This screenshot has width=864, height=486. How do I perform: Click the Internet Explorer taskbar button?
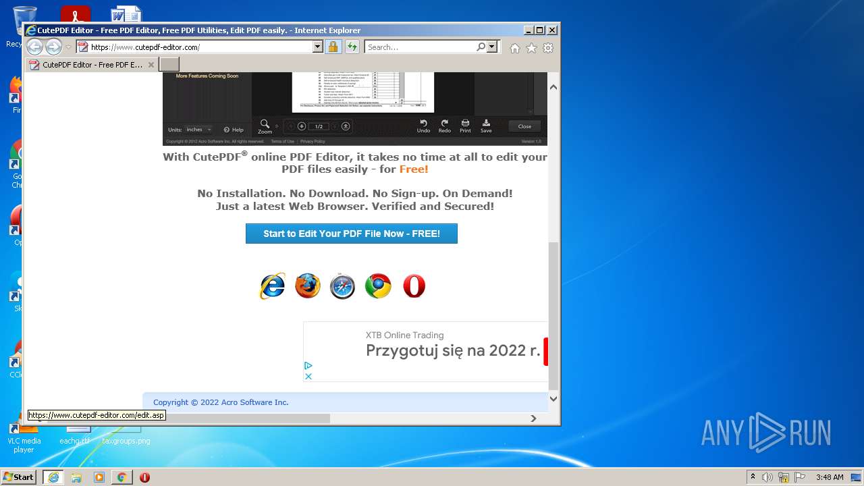pos(53,477)
